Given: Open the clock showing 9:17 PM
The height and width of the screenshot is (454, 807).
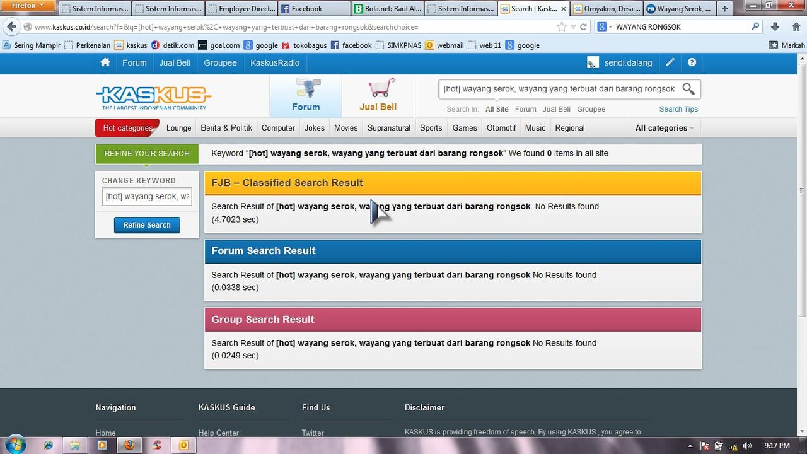Looking at the screenshot, I should 777,446.
